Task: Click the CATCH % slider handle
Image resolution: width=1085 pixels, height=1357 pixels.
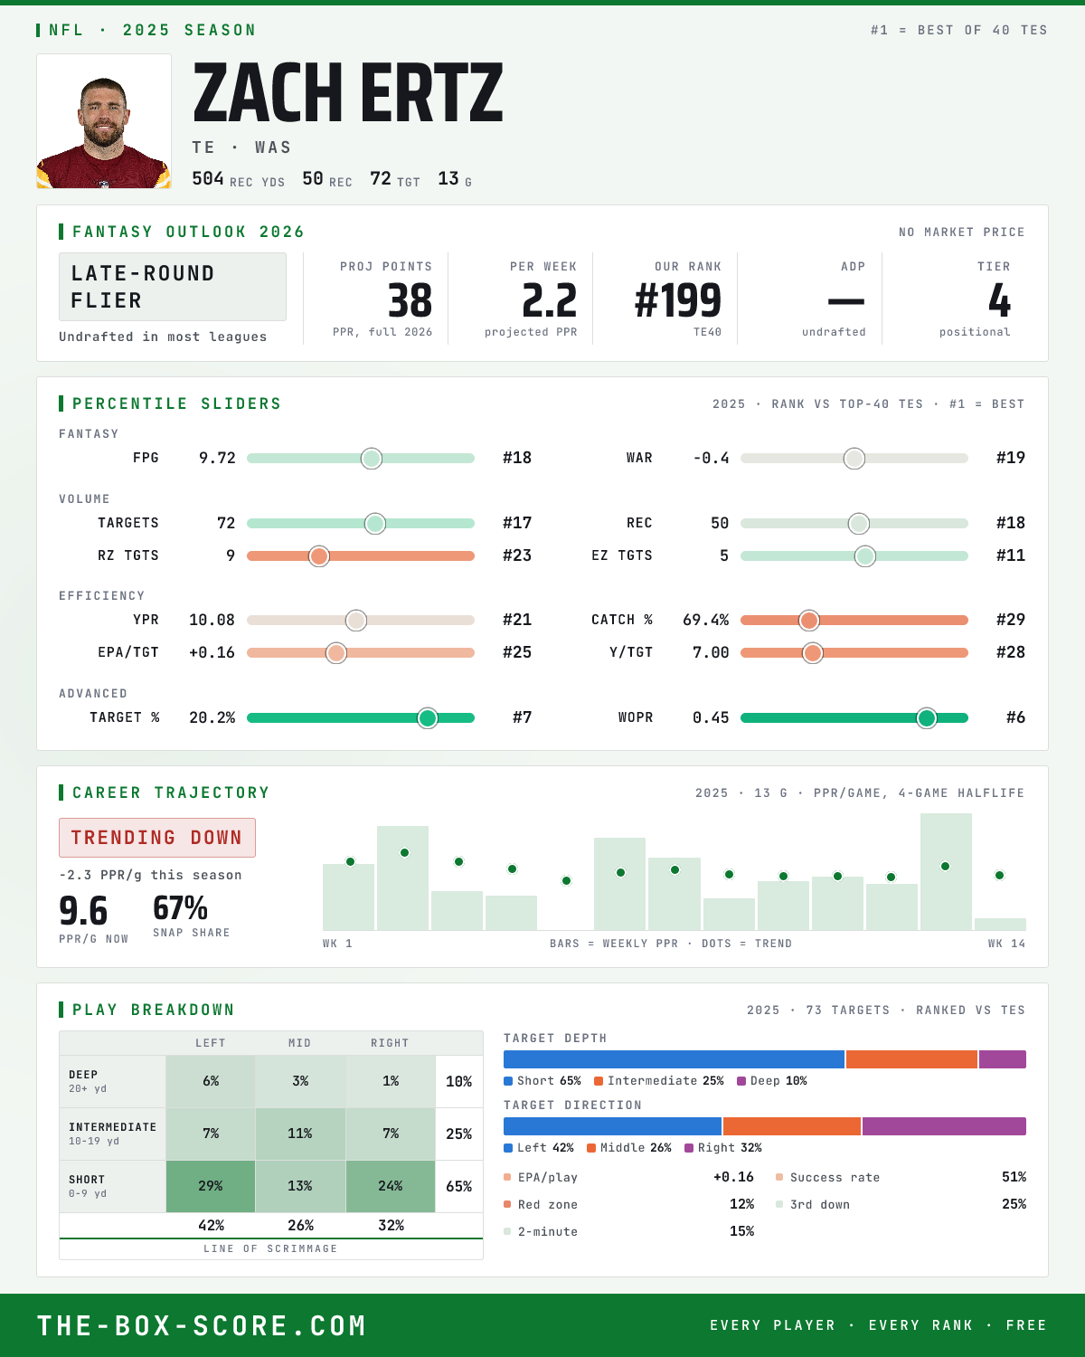Action: 809,621
